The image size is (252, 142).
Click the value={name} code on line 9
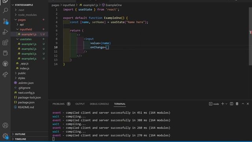tap(100, 43)
